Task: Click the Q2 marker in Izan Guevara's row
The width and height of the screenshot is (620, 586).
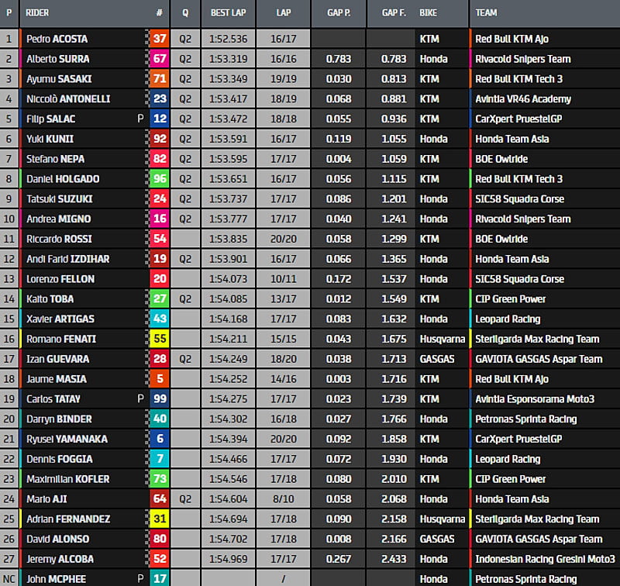Action: (x=185, y=359)
